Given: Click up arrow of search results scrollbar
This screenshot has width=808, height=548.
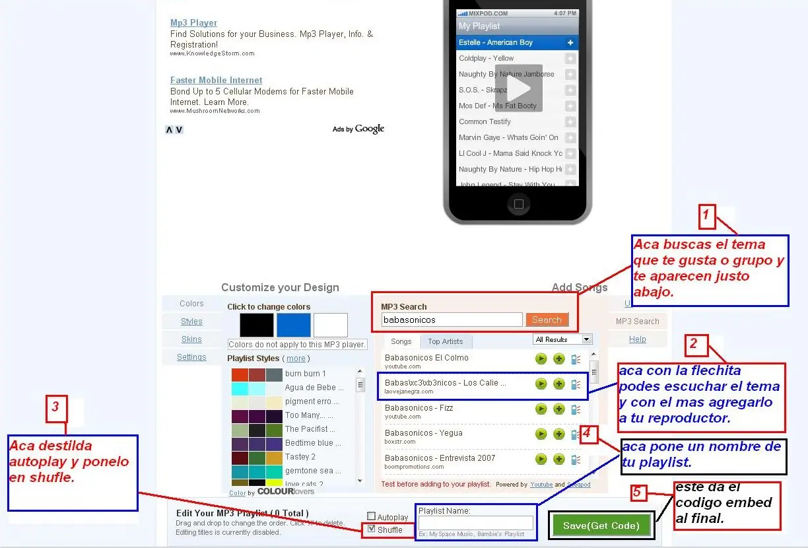Looking at the screenshot, I should pyautogui.click(x=594, y=355).
